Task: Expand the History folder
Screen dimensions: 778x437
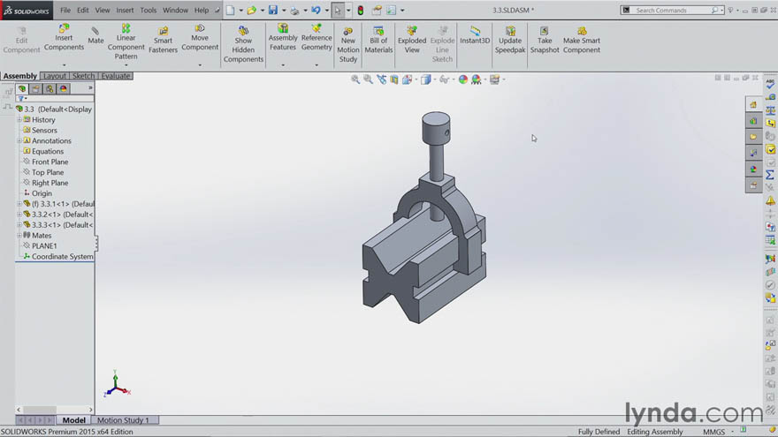Action: [19, 119]
